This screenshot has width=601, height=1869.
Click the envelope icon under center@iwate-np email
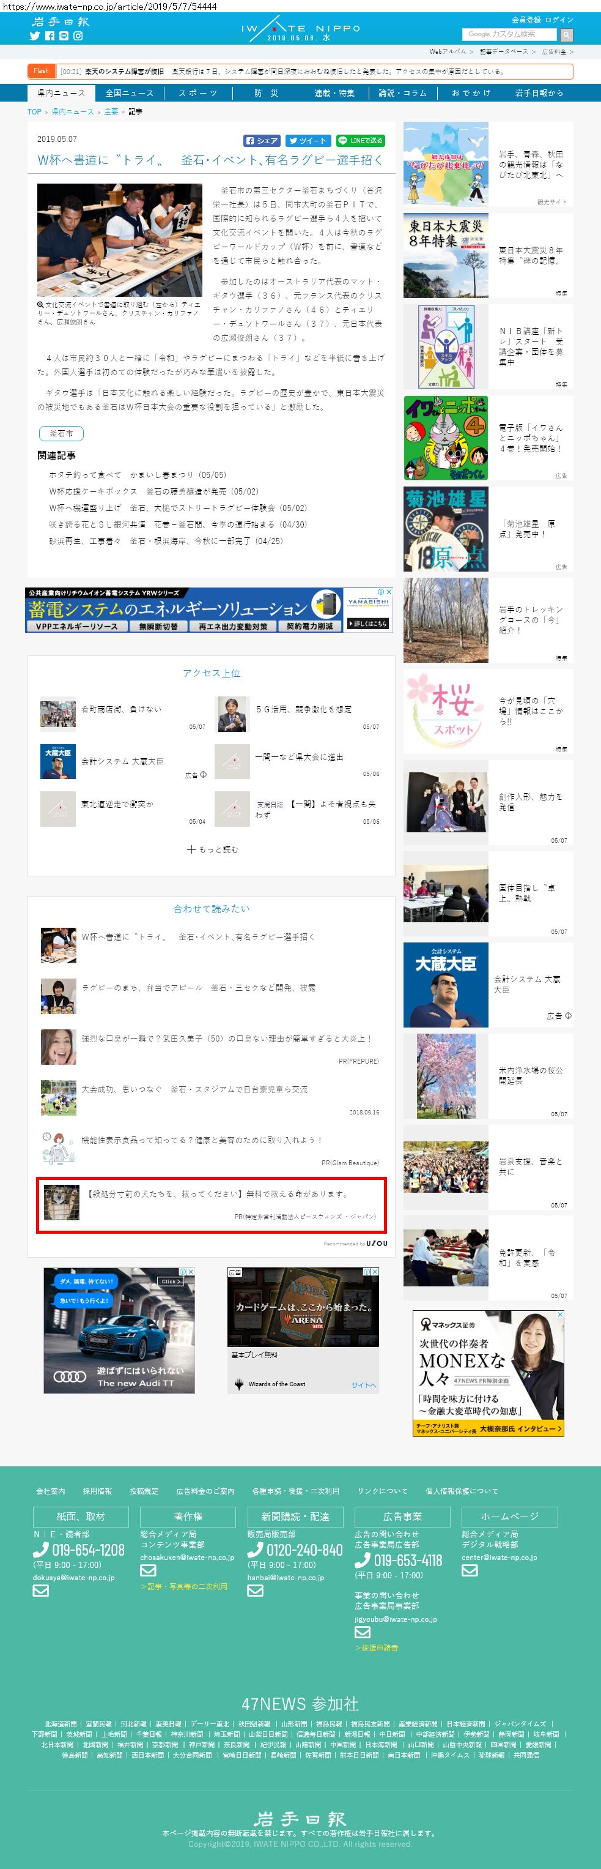pyautogui.click(x=470, y=1570)
